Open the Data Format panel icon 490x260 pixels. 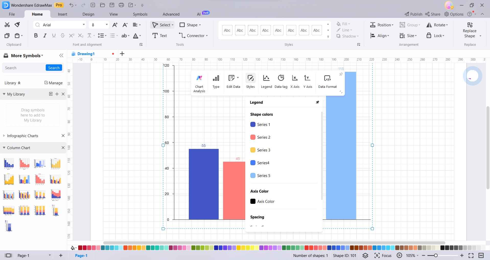pyautogui.click(x=327, y=81)
